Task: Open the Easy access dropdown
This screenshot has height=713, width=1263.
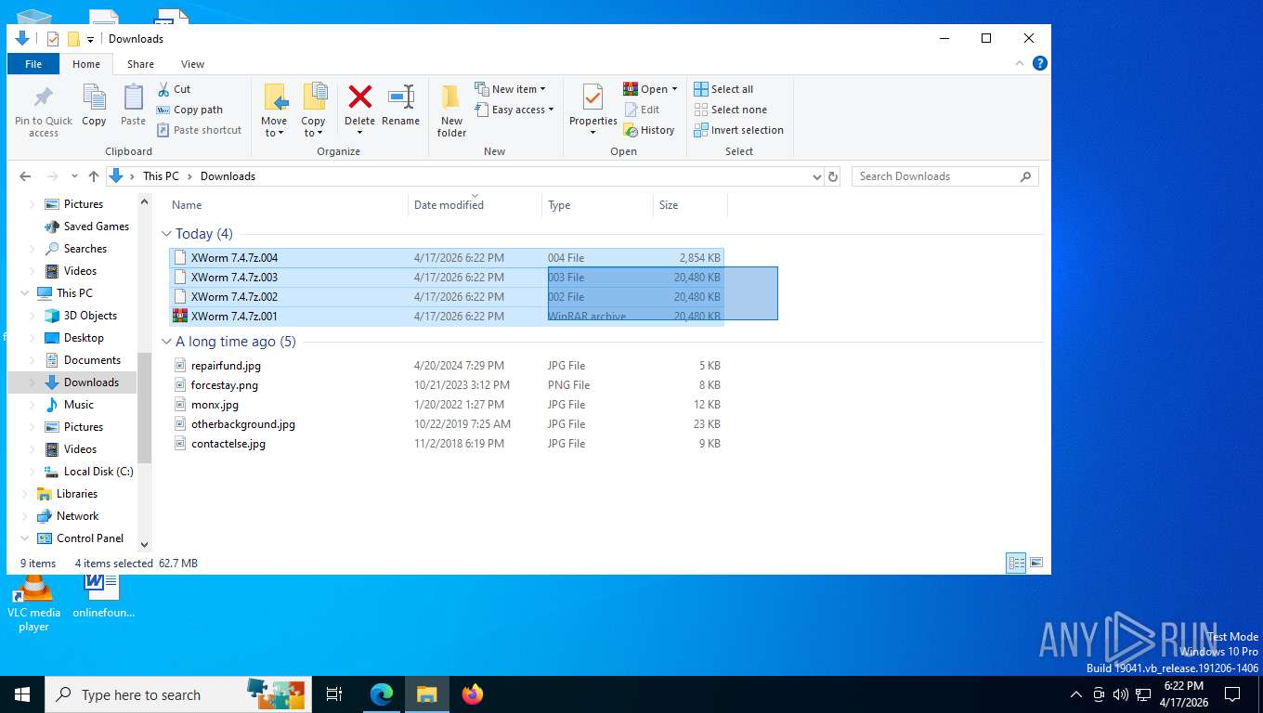Action: tap(514, 110)
